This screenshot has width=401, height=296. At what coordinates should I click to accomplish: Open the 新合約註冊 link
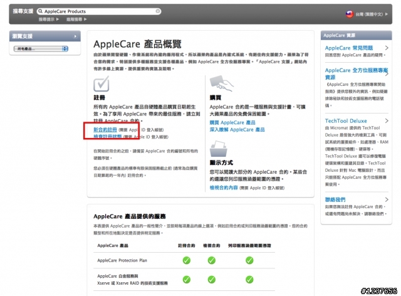coord(105,130)
